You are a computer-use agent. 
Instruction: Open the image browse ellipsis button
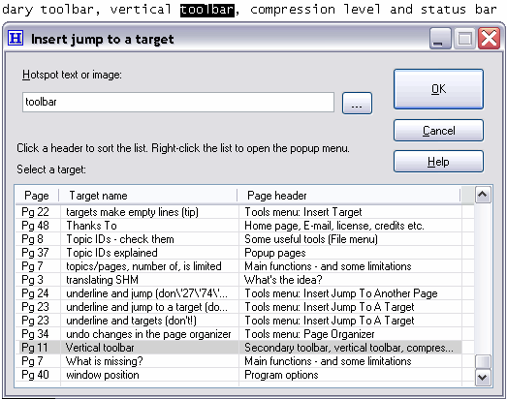tap(357, 103)
